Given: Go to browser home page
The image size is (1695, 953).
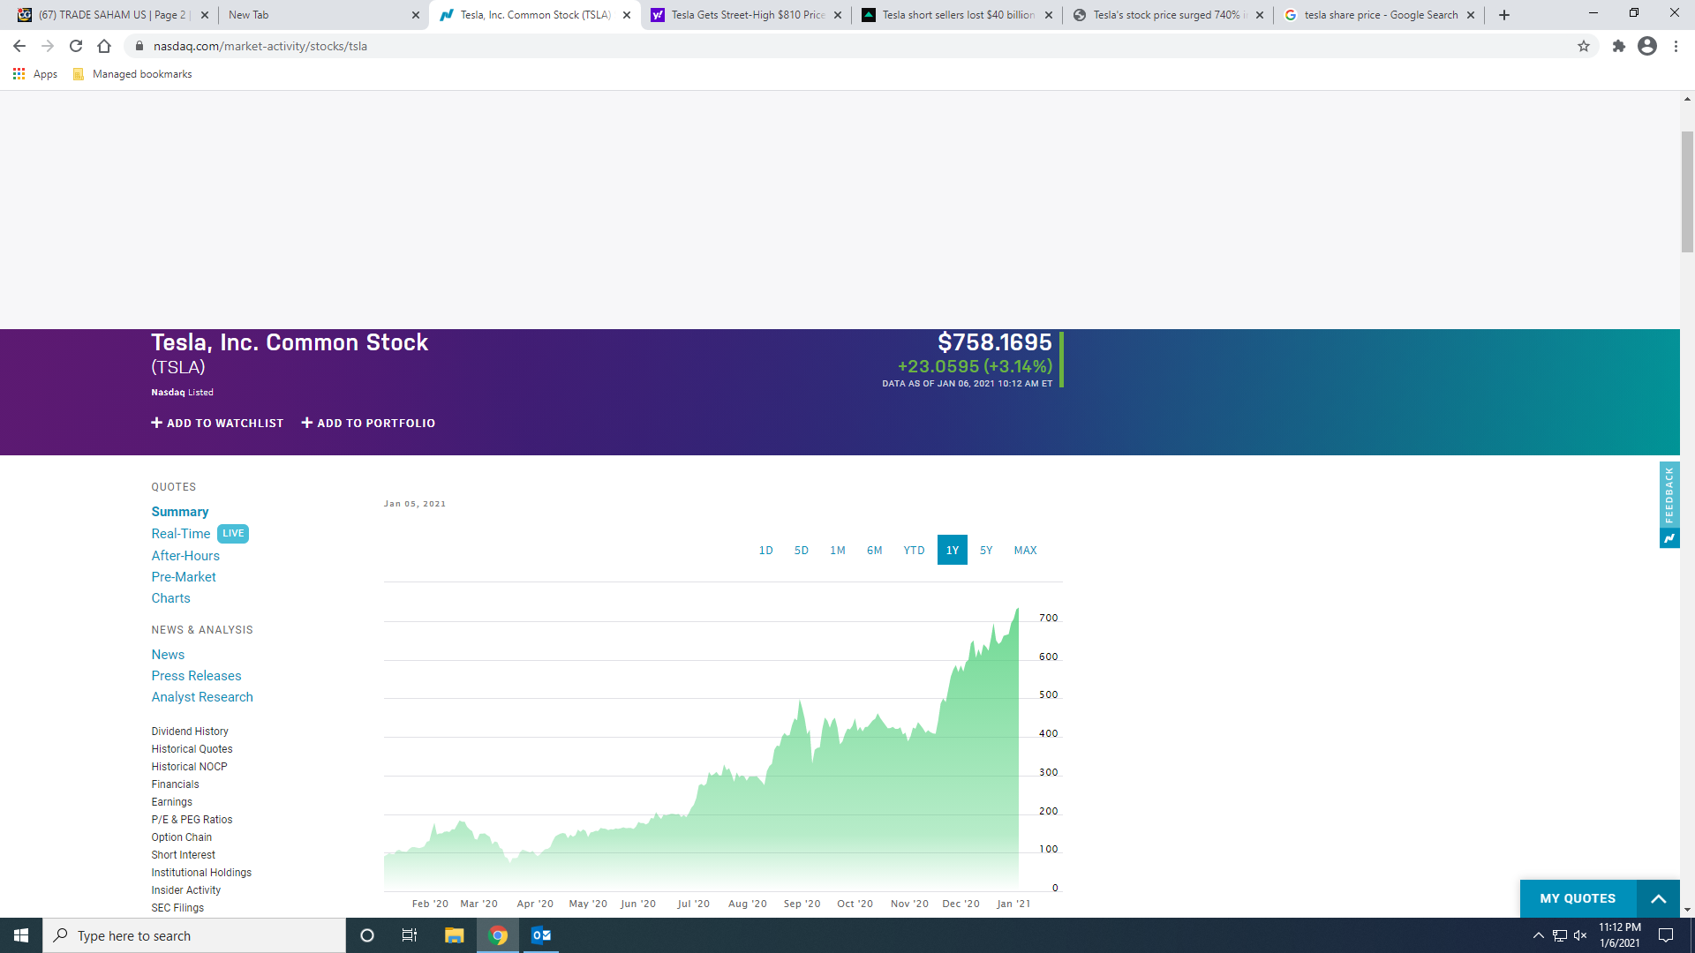Looking at the screenshot, I should click(104, 46).
